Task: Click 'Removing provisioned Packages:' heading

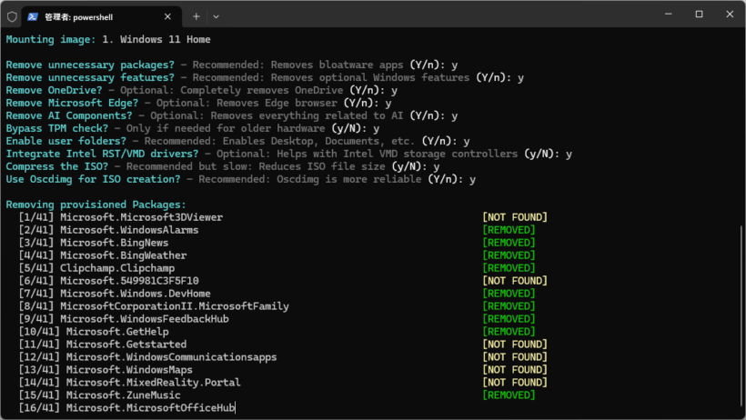Action: pyautogui.click(x=96, y=205)
